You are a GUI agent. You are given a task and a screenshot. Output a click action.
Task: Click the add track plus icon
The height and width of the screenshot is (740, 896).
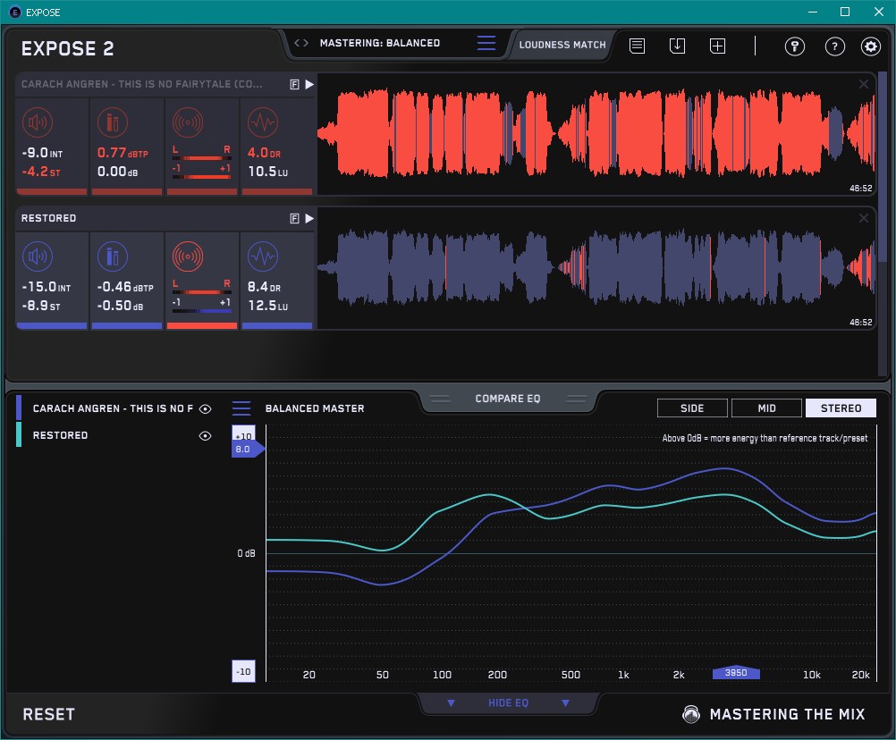(x=717, y=46)
